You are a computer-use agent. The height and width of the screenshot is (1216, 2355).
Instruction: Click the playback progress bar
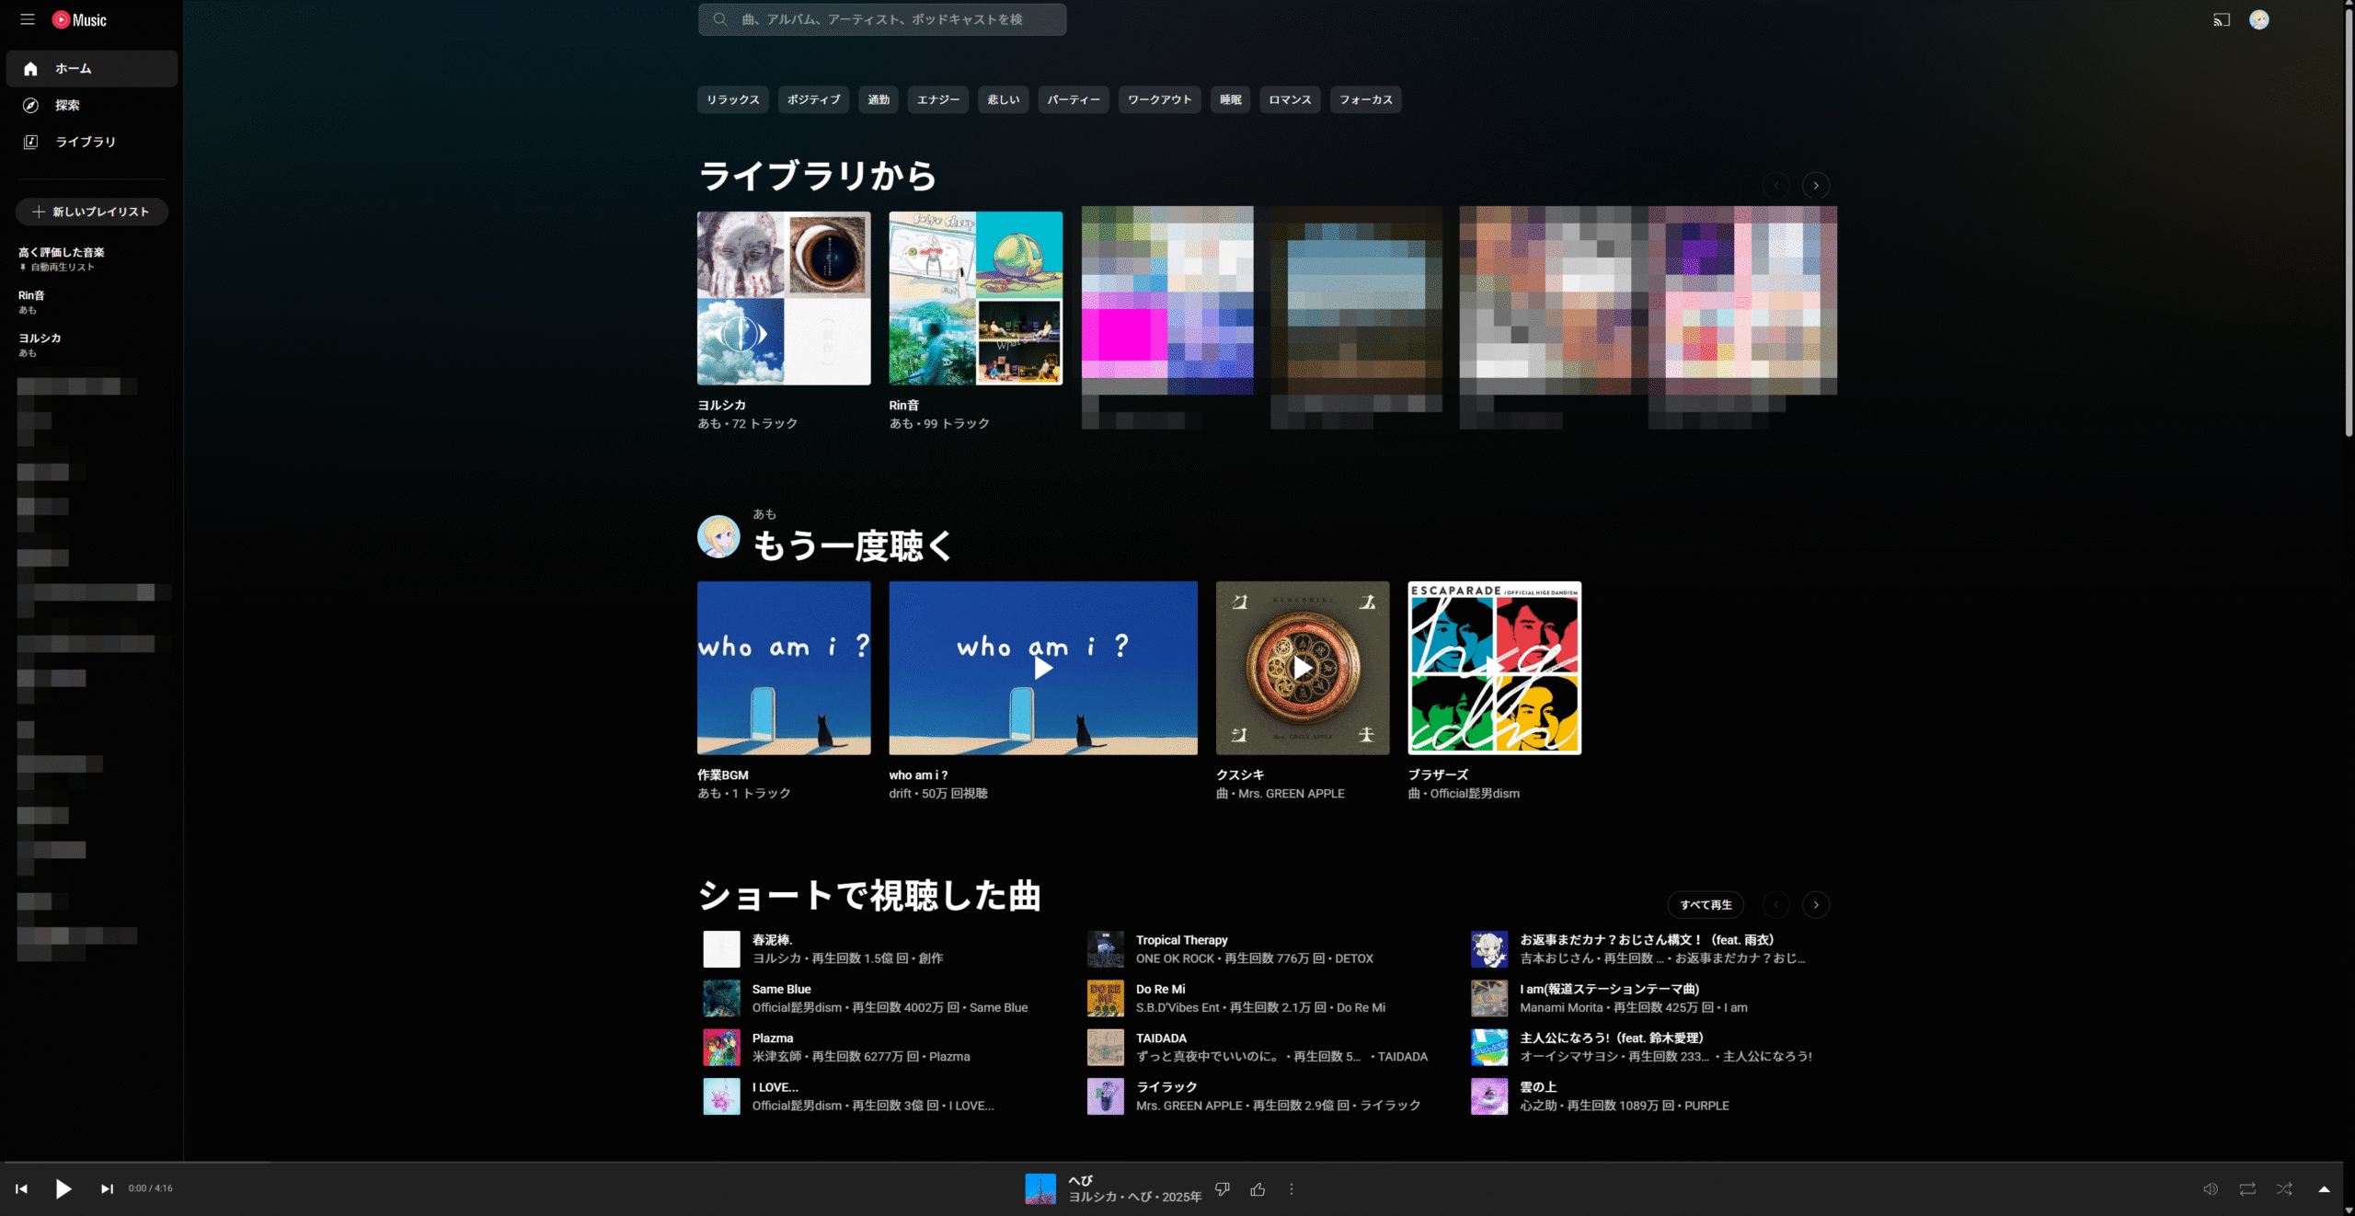[x=1172, y=1162]
